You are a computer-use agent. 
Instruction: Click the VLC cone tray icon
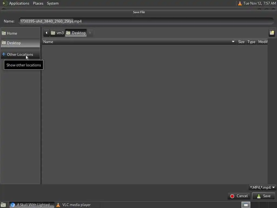pos(240,3)
